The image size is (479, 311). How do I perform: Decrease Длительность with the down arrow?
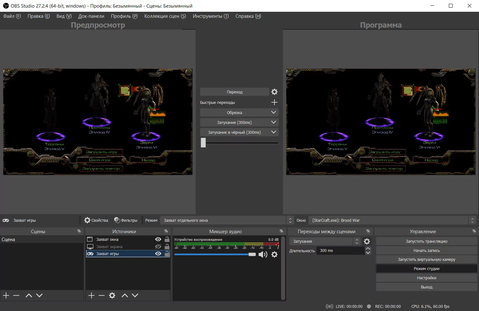[368, 253]
